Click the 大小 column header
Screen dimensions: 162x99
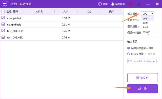[x=66, y=11]
